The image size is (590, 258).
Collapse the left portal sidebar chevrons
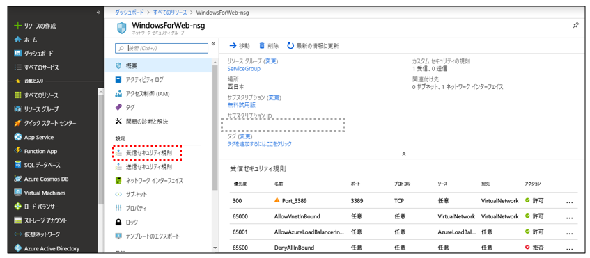[x=99, y=12]
